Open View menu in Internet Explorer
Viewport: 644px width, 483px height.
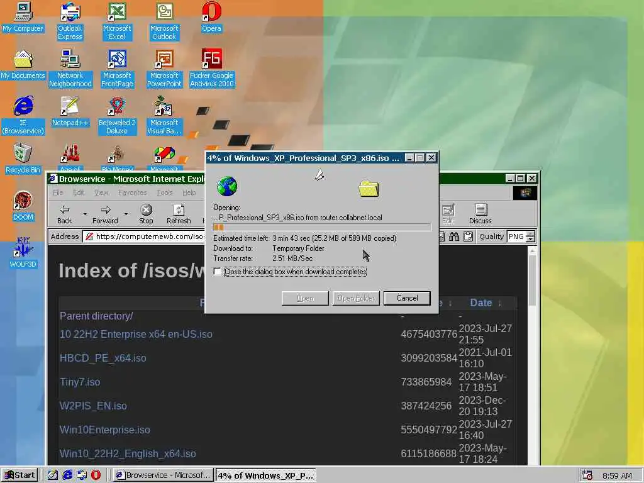pos(101,192)
